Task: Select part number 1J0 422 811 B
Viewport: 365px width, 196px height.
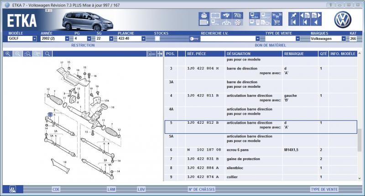Action: coord(203,95)
